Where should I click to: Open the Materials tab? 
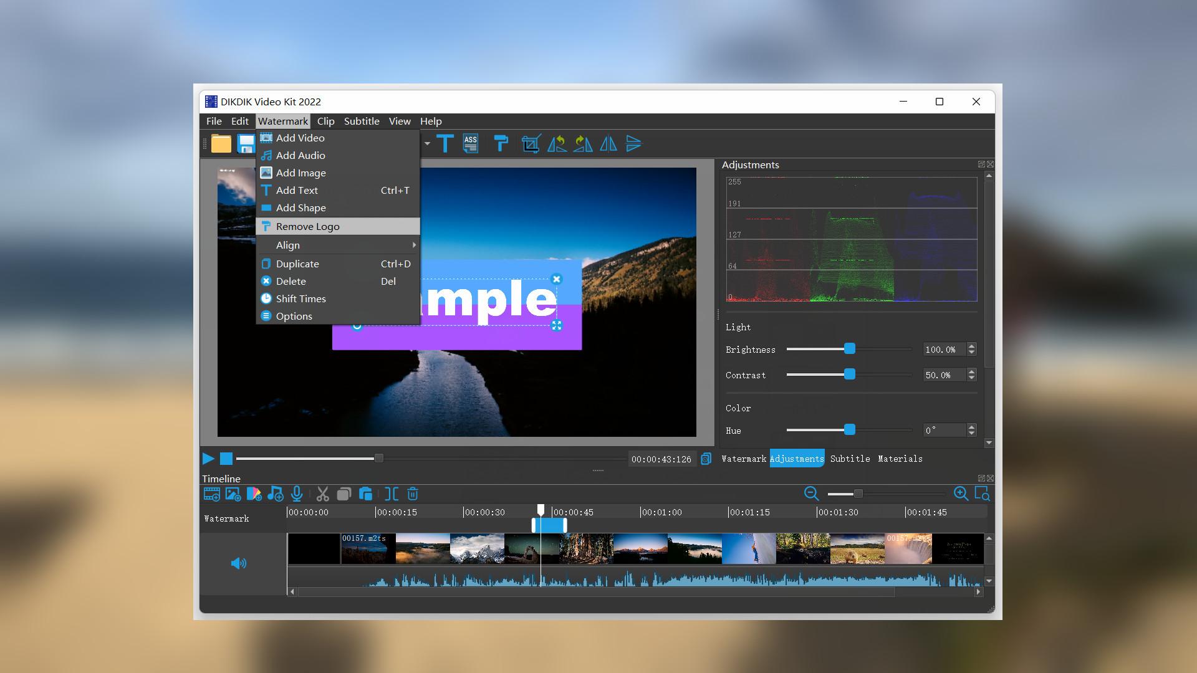pyautogui.click(x=901, y=459)
